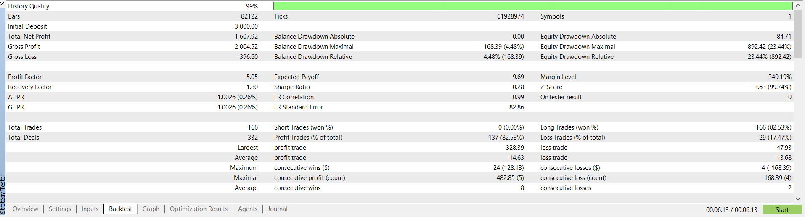Image resolution: width=805 pixels, height=217 pixels.
Task: Click the elapsed time 00:06:13 indicator
Action: tap(732, 209)
